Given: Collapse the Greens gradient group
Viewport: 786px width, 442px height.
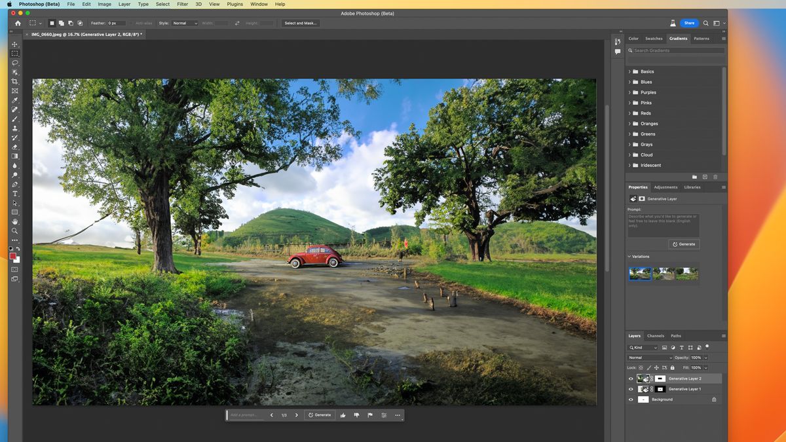Looking at the screenshot, I should (x=629, y=134).
